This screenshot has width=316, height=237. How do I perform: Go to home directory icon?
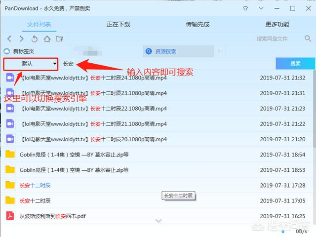(x=47, y=39)
